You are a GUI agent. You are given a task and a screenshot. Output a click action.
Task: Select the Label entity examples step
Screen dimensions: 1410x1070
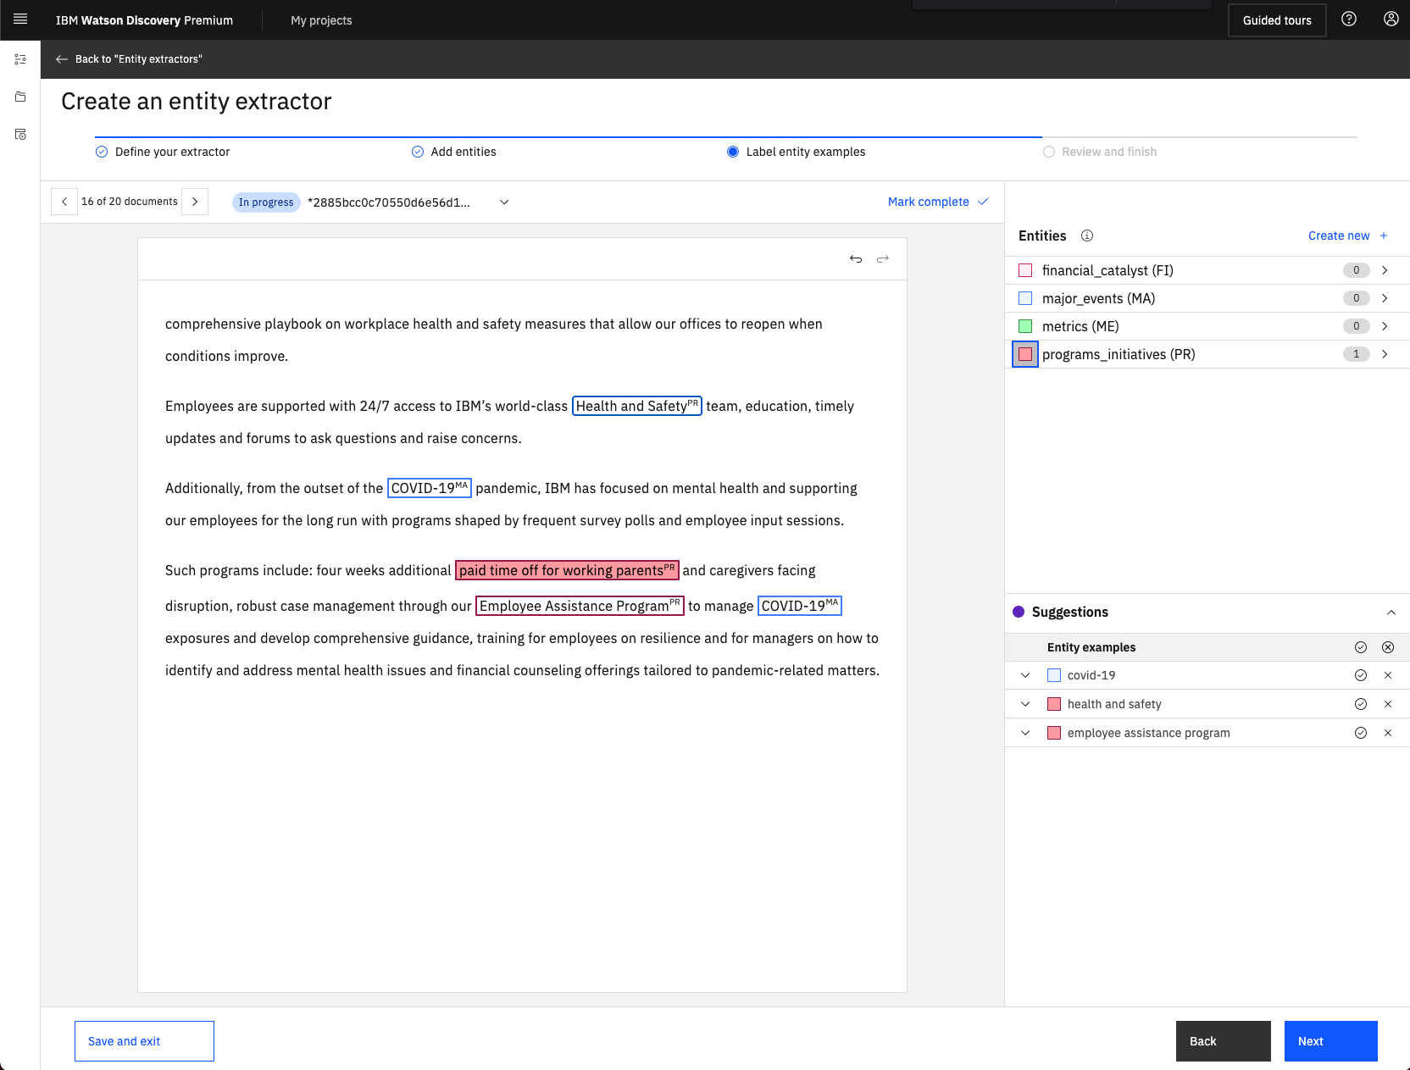(805, 152)
